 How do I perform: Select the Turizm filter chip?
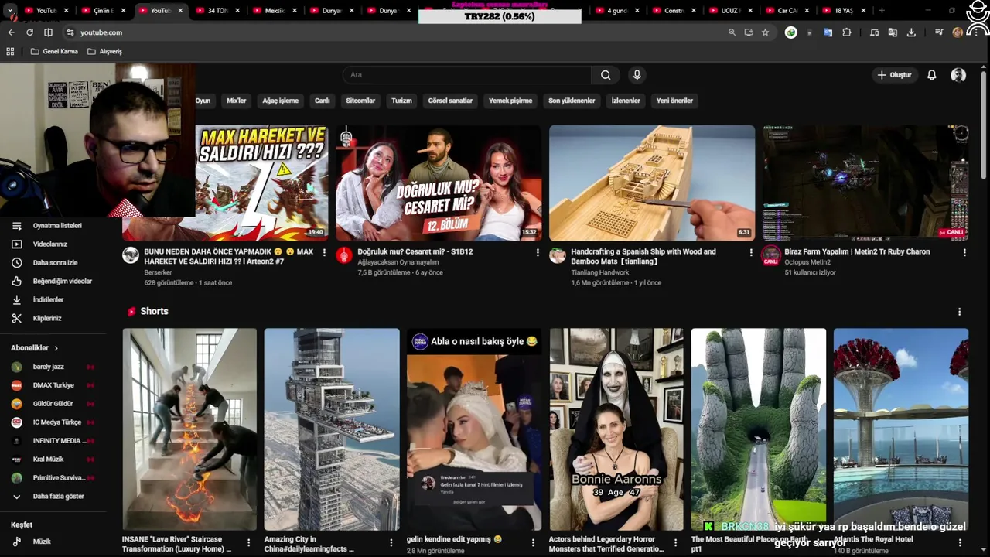[x=401, y=101]
